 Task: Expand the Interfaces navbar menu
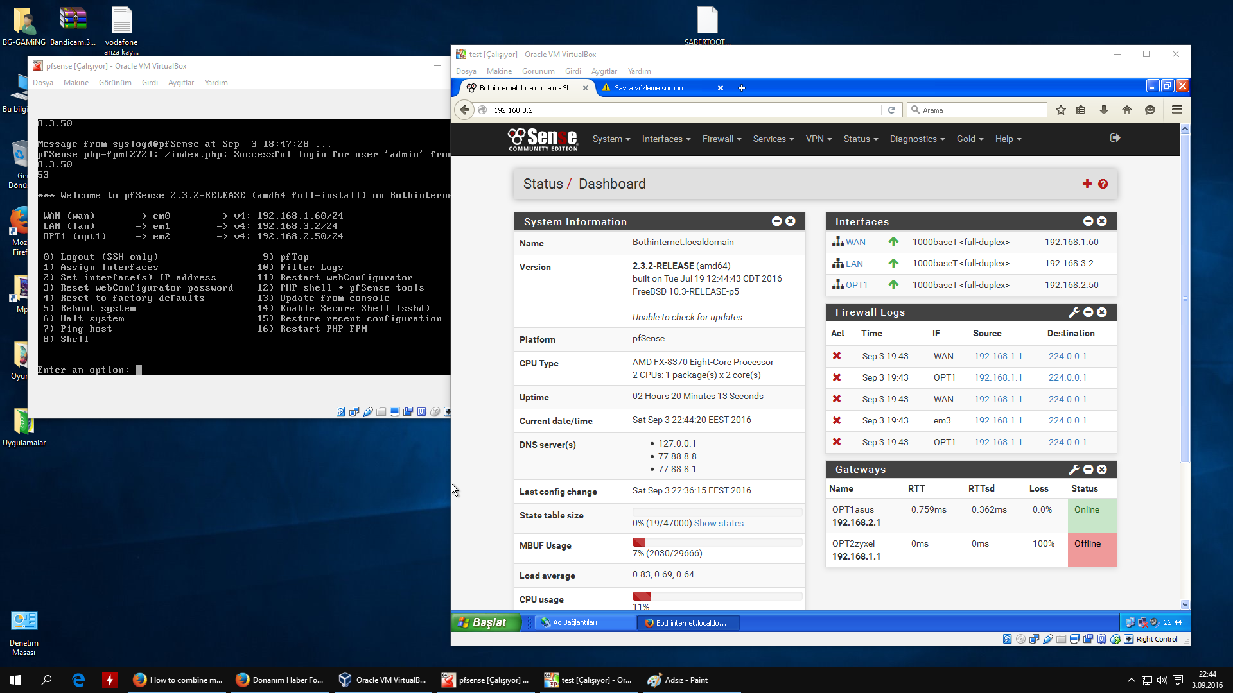(666, 139)
